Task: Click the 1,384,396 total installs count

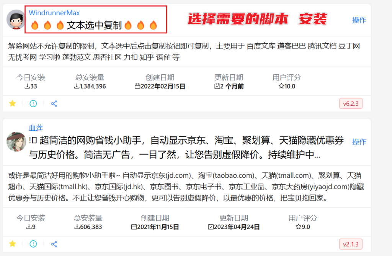Action: click(x=90, y=86)
